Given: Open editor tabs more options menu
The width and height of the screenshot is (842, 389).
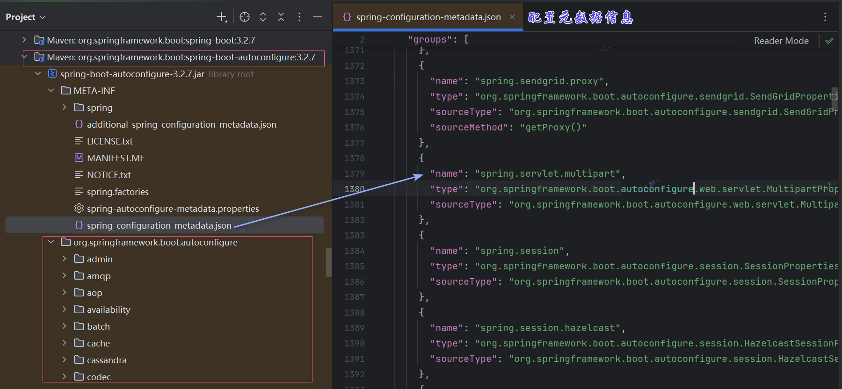Looking at the screenshot, I should [x=825, y=17].
